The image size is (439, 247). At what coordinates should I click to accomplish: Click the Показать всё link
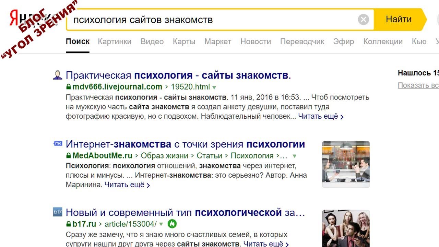(418, 85)
